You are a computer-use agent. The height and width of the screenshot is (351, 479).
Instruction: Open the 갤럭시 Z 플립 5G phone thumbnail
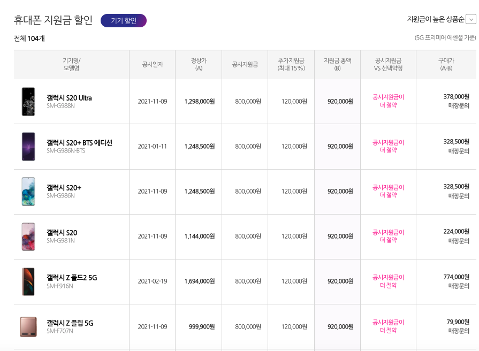pyautogui.click(x=28, y=326)
